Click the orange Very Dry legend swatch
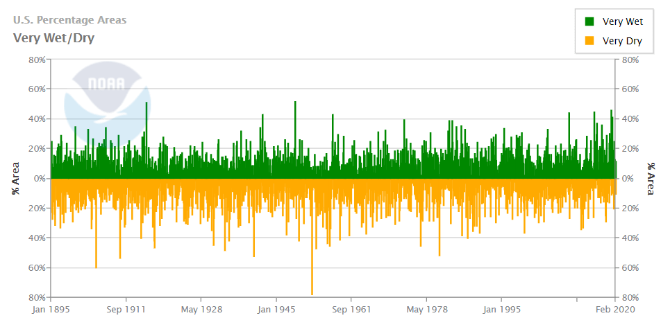Screen dimensions: 661x327 589,41
